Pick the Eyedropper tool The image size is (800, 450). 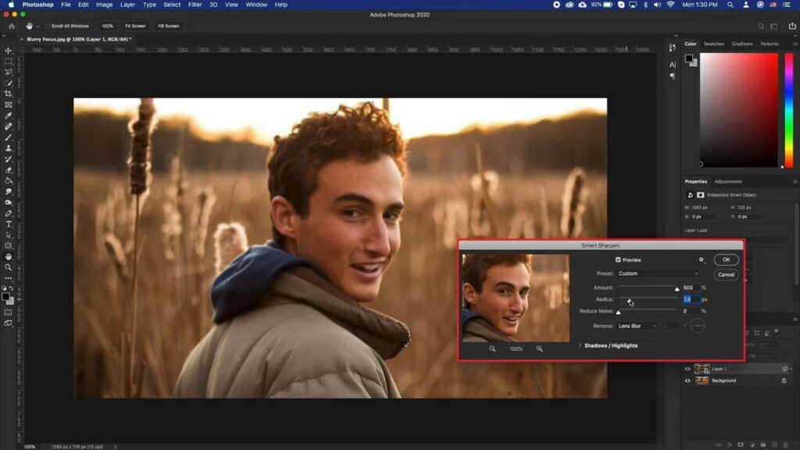9,116
